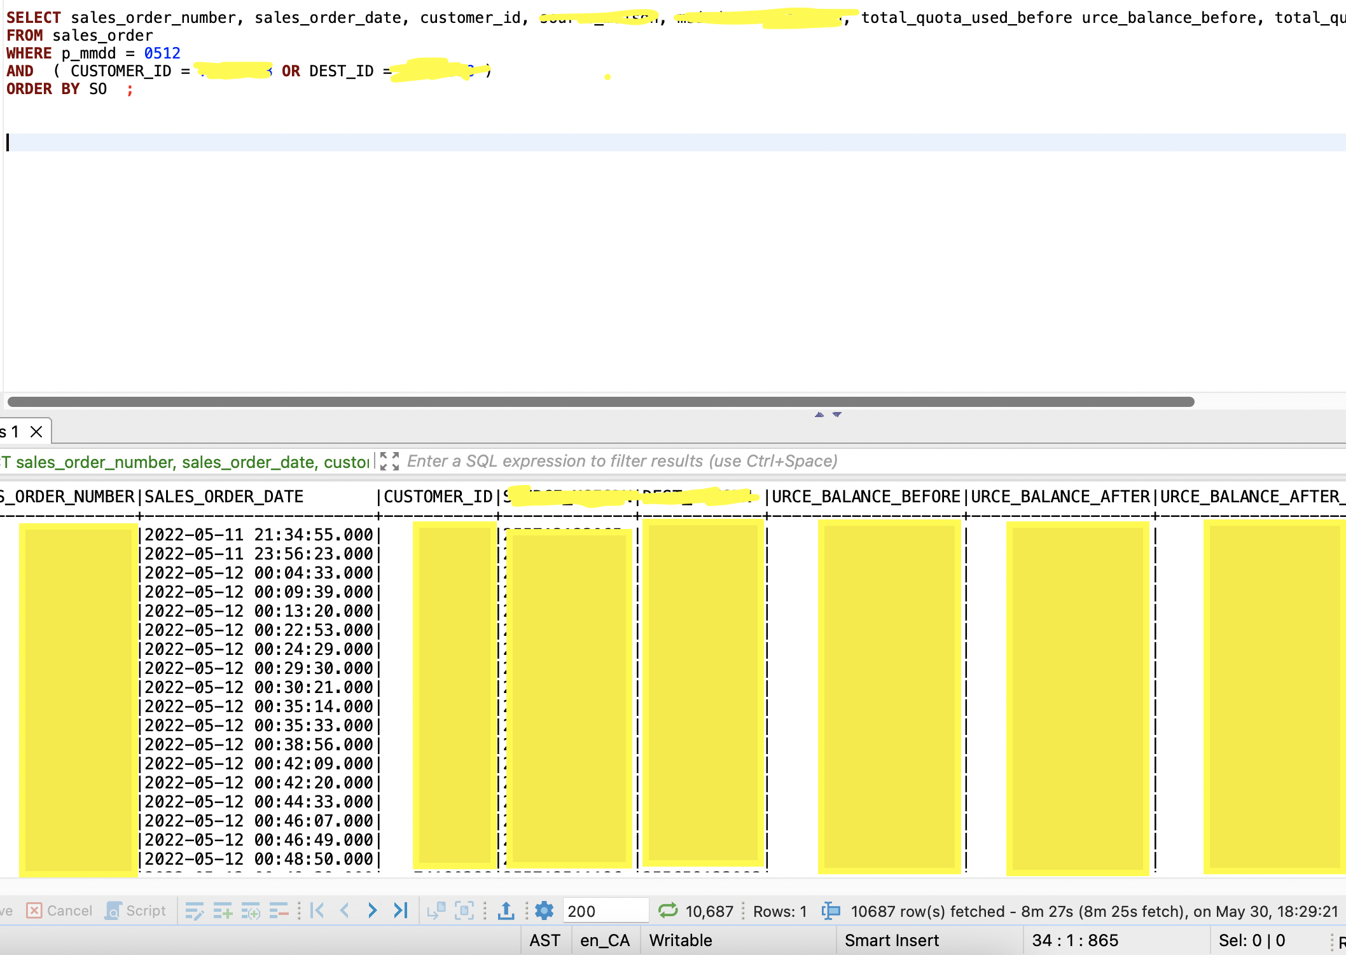The width and height of the screenshot is (1346, 955).
Task: Select the Edit cell value icon
Action: coord(195,910)
